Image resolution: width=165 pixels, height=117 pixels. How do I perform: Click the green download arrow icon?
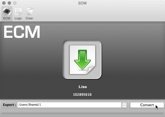pyautogui.click(x=82, y=60)
